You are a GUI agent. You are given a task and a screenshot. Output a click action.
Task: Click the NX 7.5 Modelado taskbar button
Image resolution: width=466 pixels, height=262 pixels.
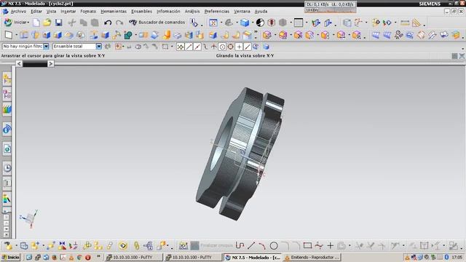coord(253,257)
